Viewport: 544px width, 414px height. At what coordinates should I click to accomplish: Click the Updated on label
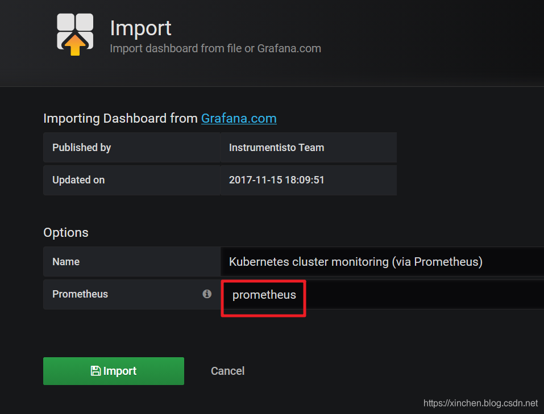pyautogui.click(x=78, y=180)
